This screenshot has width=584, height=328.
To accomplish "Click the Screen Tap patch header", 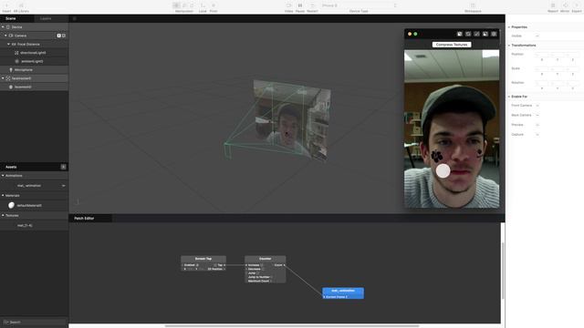I will tap(203, 259).
